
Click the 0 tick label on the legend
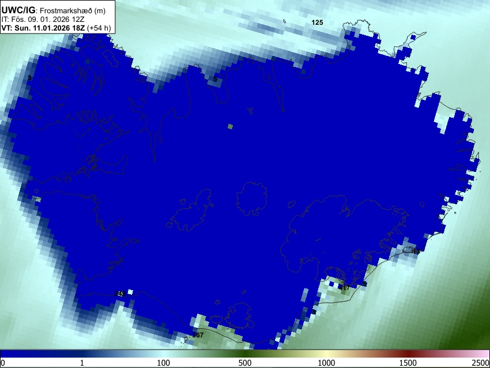point(3,363)
